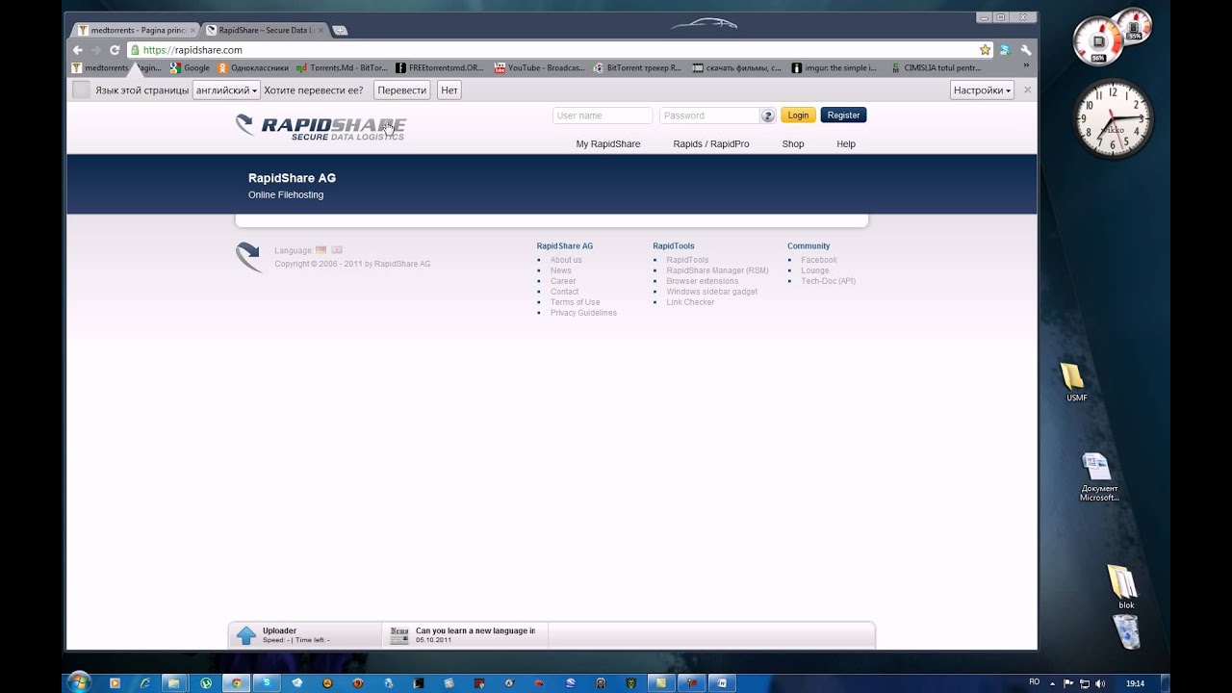
Task: Select the Recycle Bin on the desktop
Action: click(x=1126, y=631)
